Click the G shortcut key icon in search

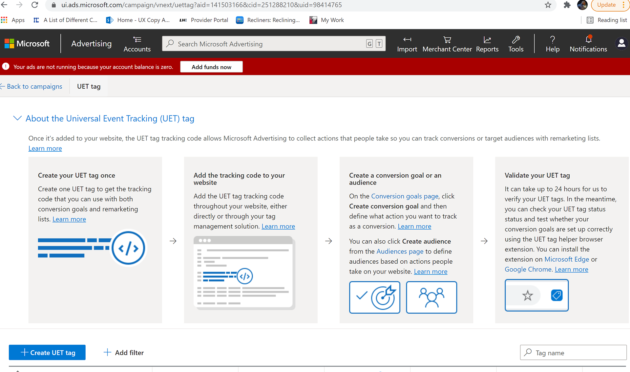369,44
